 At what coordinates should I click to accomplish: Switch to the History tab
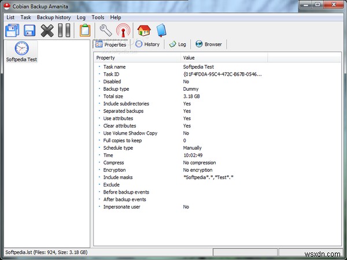147,44
